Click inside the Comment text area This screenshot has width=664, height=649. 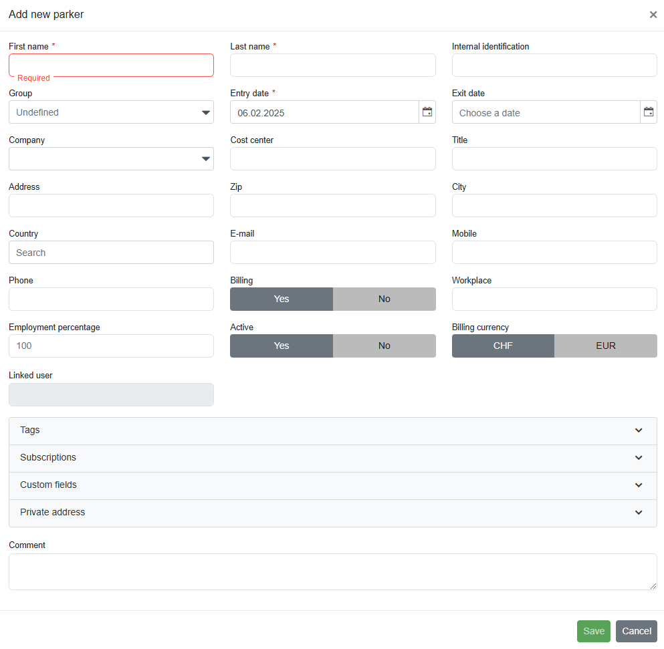pyautogui.click(x=333, y=572)
